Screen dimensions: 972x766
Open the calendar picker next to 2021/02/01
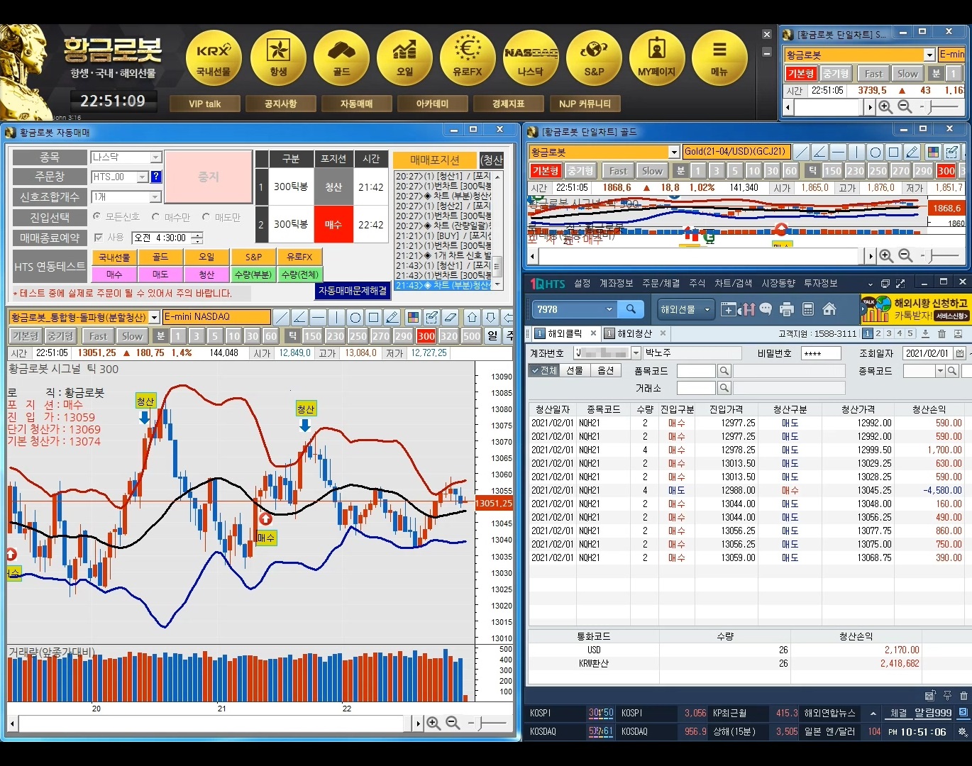pyautogui.click(x=959, y=353)
